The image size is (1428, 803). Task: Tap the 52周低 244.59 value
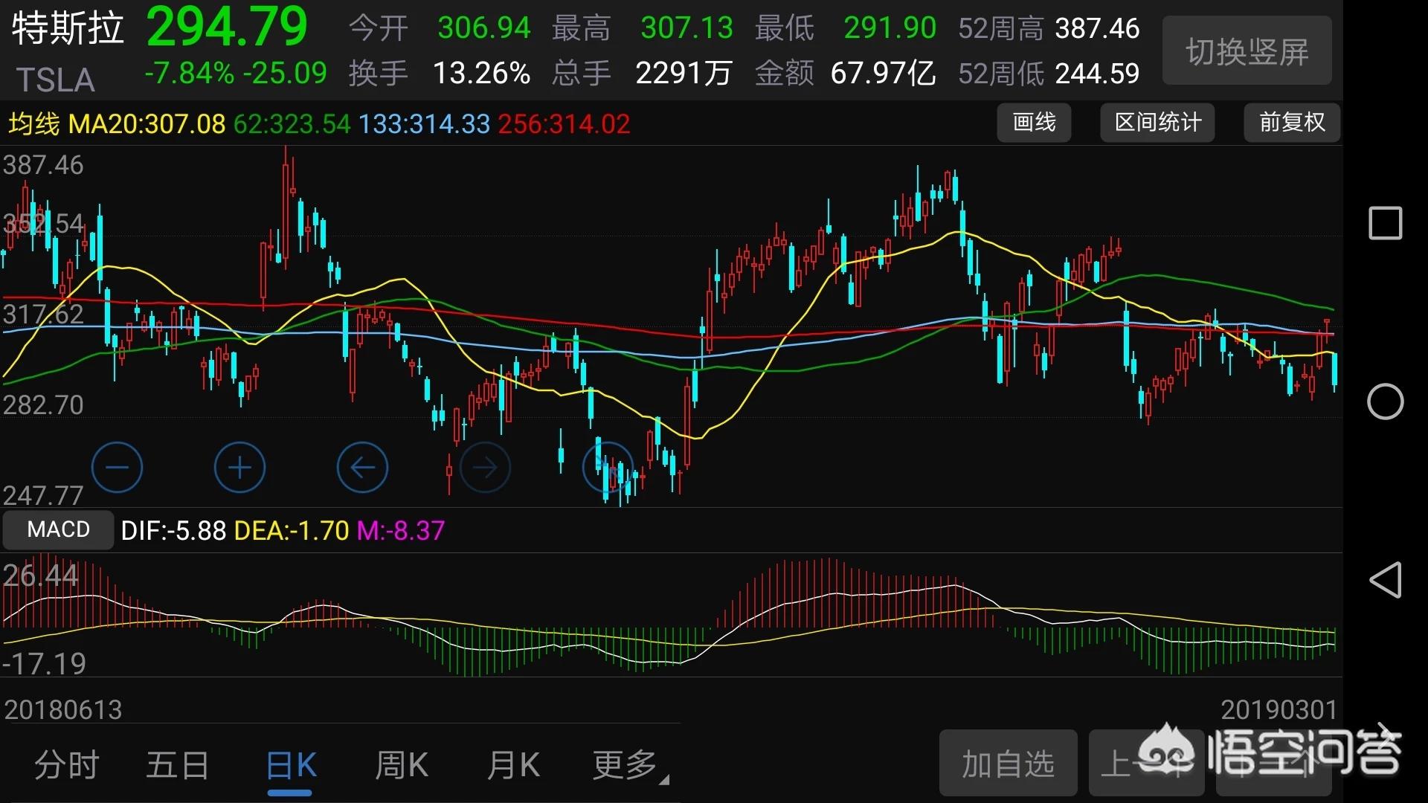(1049, 73)
